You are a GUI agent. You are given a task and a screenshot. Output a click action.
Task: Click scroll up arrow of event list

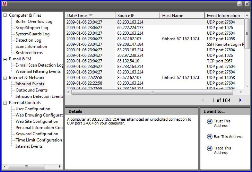247,16
